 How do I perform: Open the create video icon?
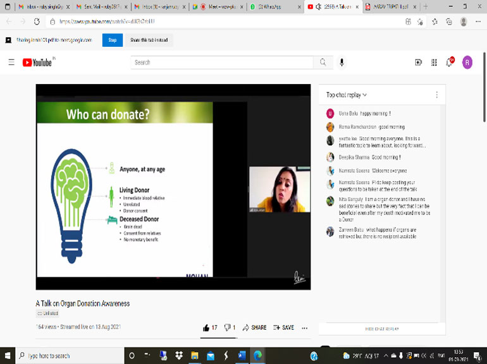[x=418, y=63]
